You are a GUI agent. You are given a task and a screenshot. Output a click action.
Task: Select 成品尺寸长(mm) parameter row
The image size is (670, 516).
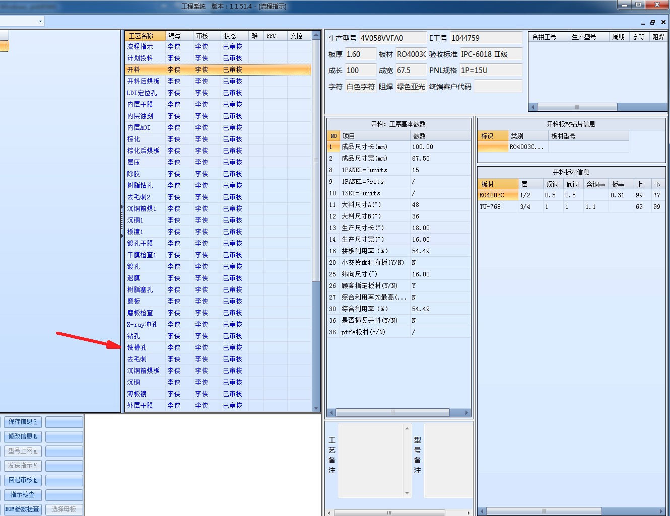tap(399, 147)
